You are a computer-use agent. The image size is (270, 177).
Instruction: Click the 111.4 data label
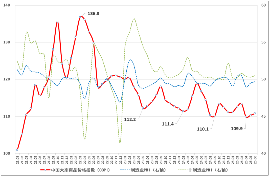tap(168, 124)
